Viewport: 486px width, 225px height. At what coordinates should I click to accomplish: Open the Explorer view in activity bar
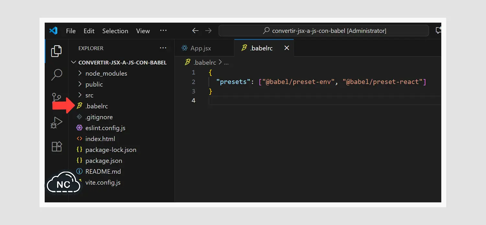click(x=56, y=51)
